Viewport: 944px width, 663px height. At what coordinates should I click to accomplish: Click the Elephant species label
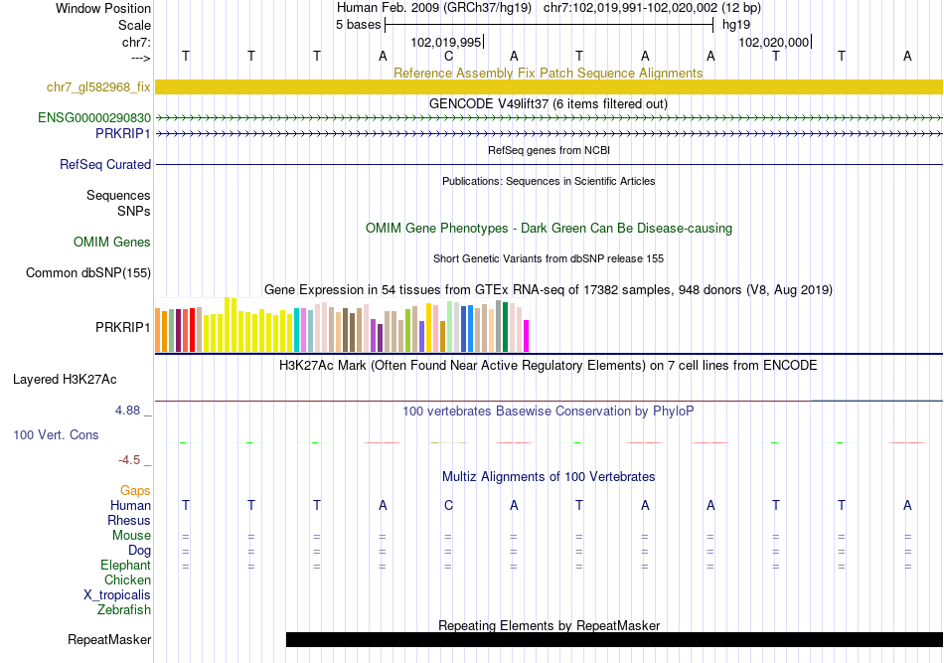[126, 565]
